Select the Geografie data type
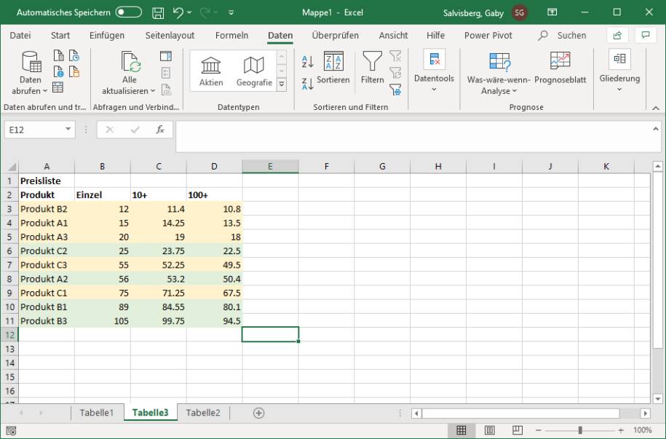 pyautogui.click(x=254, y=72)
